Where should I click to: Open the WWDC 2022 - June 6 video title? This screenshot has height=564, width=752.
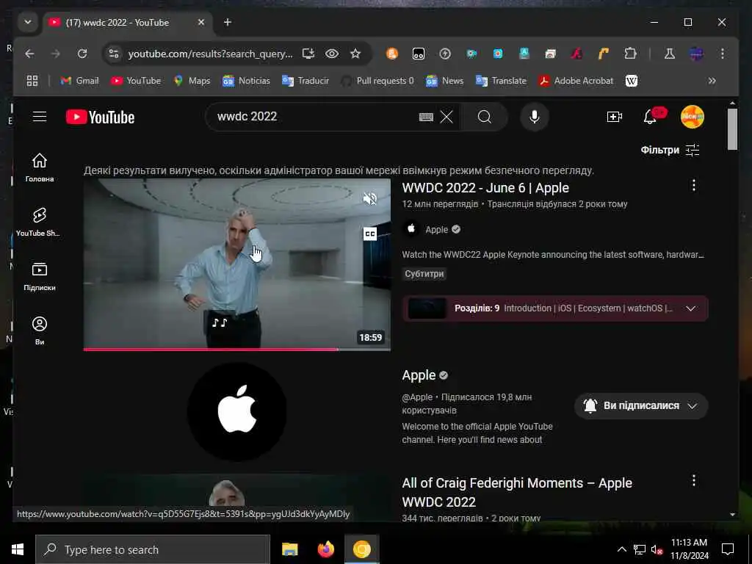pos(485,188)
